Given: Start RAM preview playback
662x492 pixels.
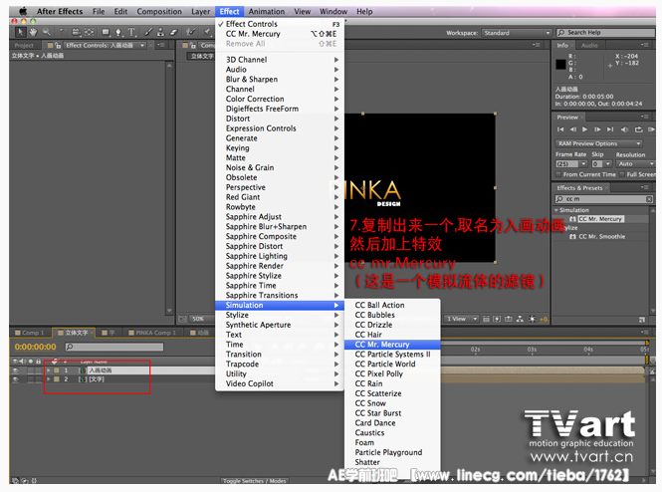Looking at the screenshot, I should (651, 129).
